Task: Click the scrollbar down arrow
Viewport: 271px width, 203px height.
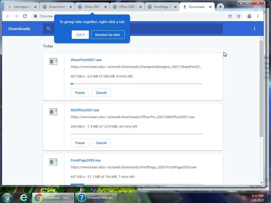Action: tap(261, 183)
